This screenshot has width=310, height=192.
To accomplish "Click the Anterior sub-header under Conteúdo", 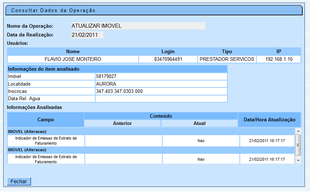I will 122,123.
